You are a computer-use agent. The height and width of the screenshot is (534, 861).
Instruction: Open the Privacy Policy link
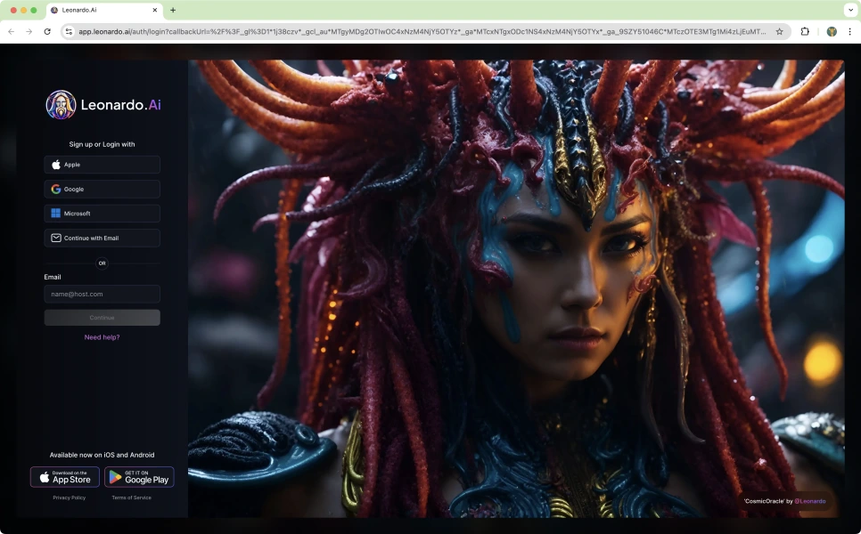pos(70,498)
